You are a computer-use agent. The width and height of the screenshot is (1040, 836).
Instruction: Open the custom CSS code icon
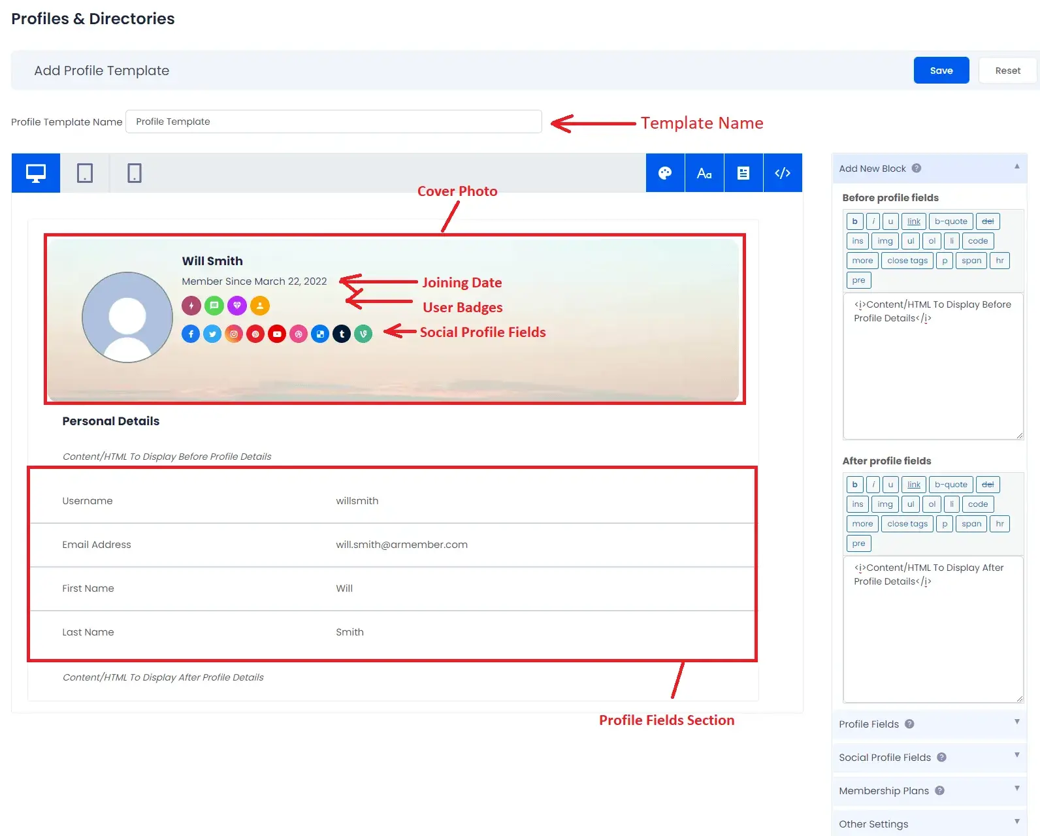[783, 173]
